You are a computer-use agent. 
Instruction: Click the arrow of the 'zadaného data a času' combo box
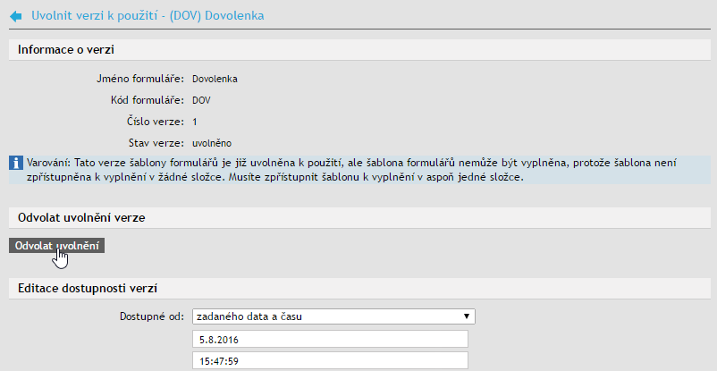467,316
